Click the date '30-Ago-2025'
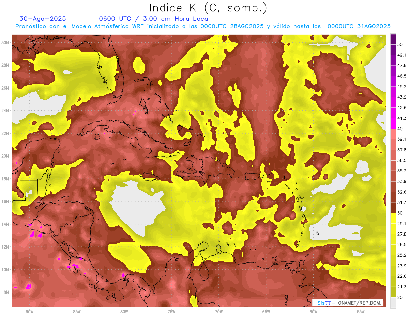This screenshot has width=409, height=316. point(43,19)
